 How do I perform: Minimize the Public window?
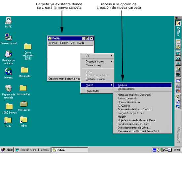[84, 38]
